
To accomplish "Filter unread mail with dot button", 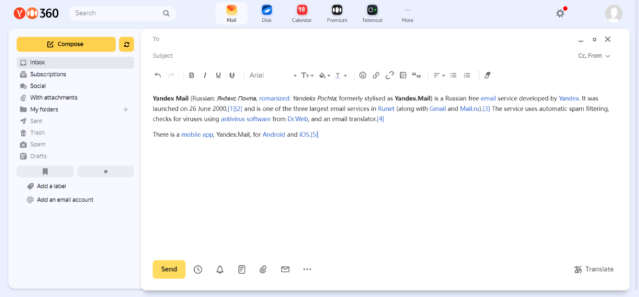I will point(105,172).
